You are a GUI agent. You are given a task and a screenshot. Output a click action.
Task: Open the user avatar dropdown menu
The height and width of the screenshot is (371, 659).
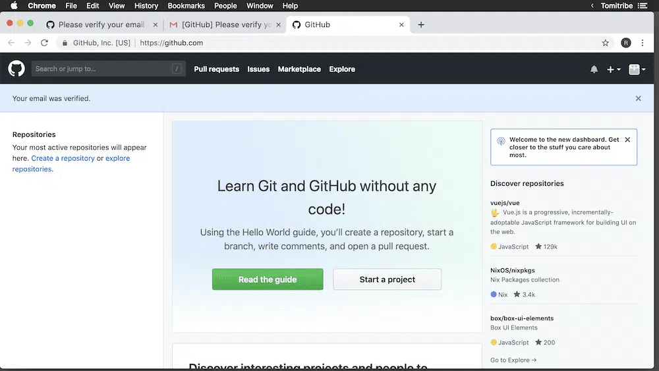click(637, 69)
